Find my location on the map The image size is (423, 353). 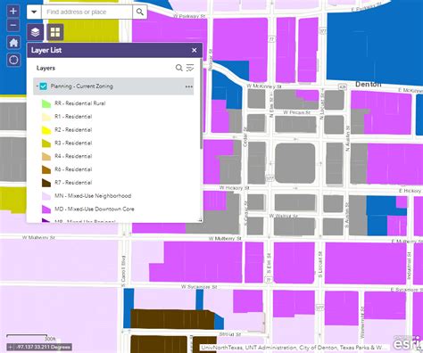point(13,60)
